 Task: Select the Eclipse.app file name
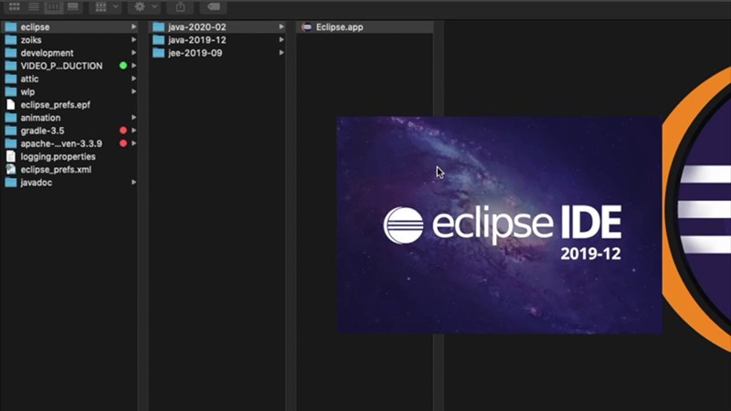339,27
